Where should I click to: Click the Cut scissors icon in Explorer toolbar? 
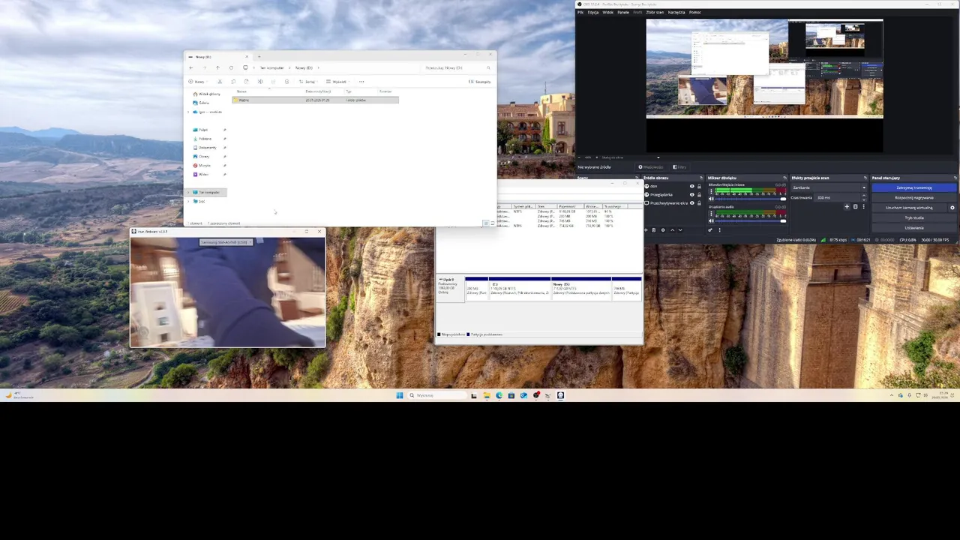[220, 82]
